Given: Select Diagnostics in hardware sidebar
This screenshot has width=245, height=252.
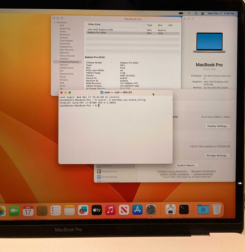Looking at the screenshot, I should [x=66, y=46].
